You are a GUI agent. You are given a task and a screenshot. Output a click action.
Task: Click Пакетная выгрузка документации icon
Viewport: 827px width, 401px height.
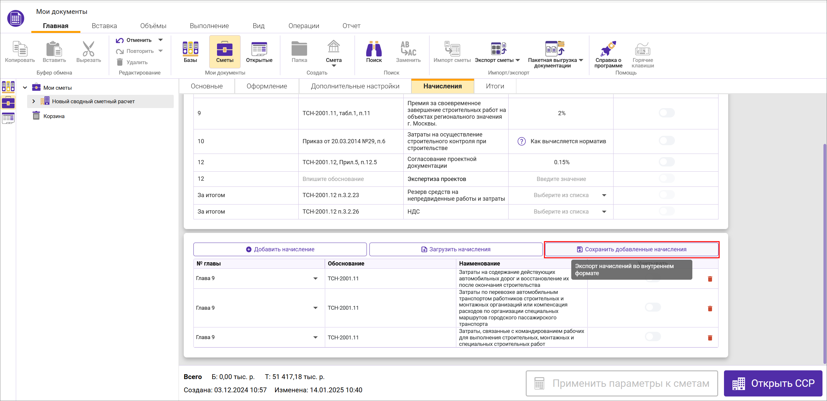point(554,49)
